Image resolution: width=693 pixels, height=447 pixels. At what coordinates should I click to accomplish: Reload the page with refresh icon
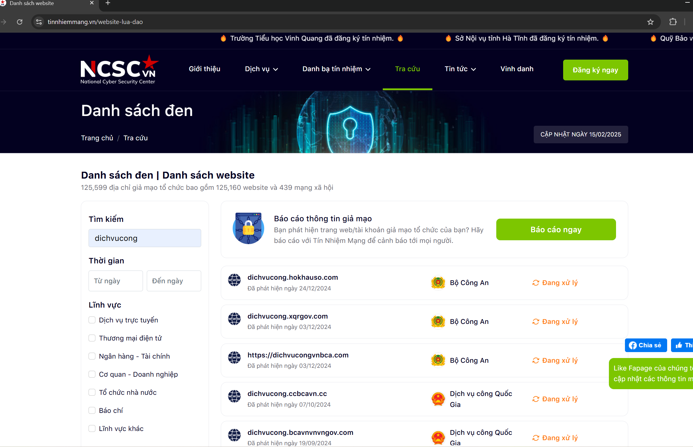(20, 22)
